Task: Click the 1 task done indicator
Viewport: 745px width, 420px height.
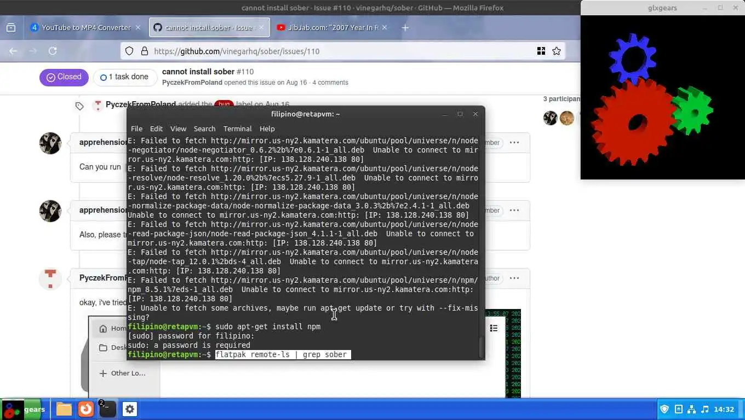Action: coord(125,77)
